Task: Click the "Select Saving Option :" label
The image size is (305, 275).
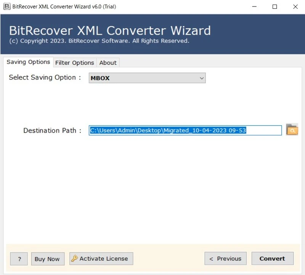Action: [45, 77]
